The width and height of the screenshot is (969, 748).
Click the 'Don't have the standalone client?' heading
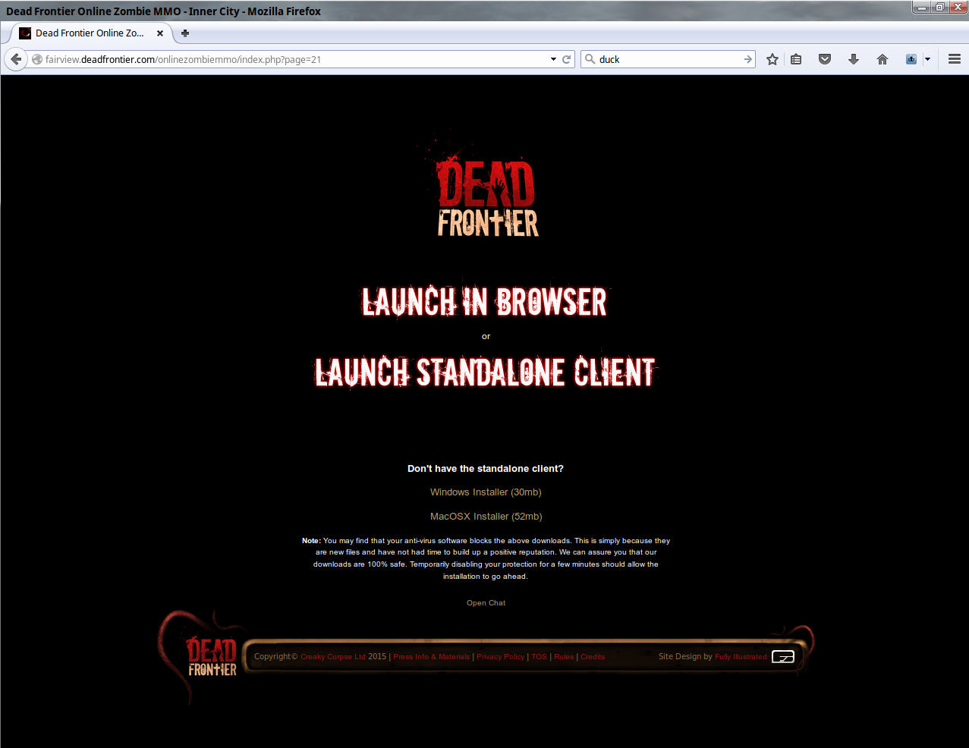tap(486, 469)
